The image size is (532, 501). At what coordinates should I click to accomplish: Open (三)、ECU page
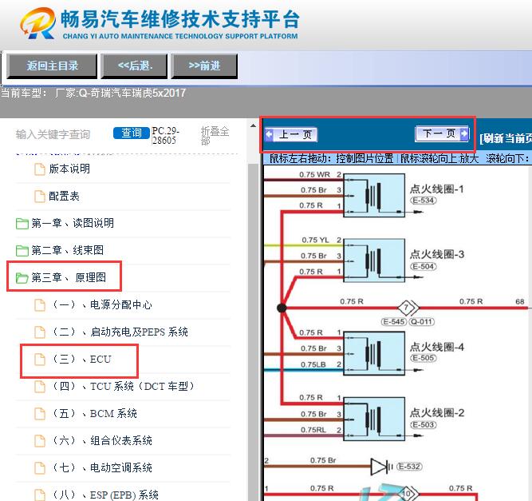[x=81, y=359]
